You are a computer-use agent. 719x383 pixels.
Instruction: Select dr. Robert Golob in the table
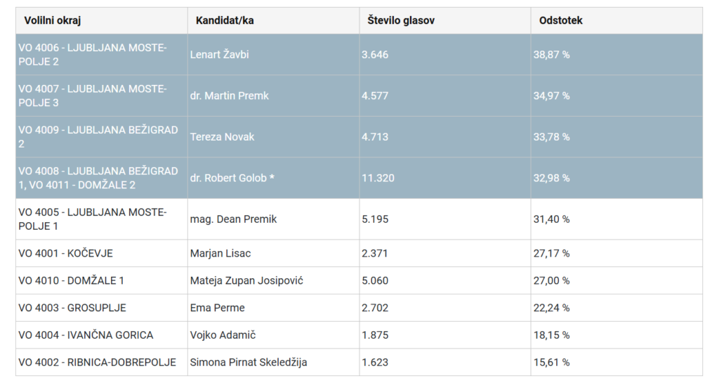pos(232,178)
